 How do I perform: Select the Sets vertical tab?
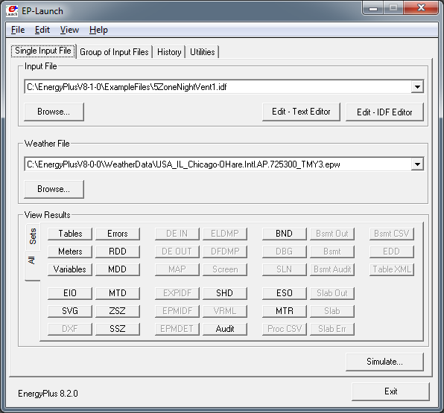(x=33, y=237)
